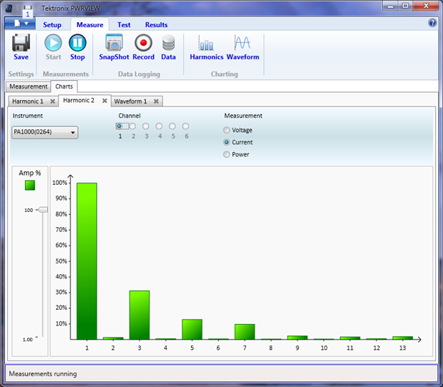
Task: Click the Amp % zoom slider handle
Action: click(x=43, y=210)
